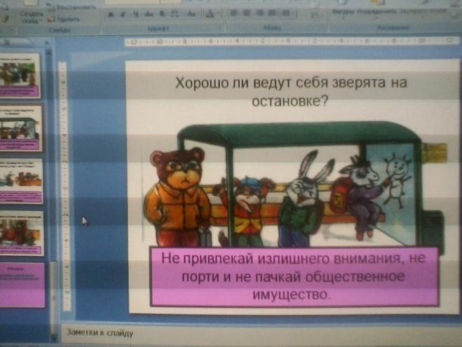Align text to the right
Image resolution: width=462 pixels, height=347 pixels.
click(260, 13)
